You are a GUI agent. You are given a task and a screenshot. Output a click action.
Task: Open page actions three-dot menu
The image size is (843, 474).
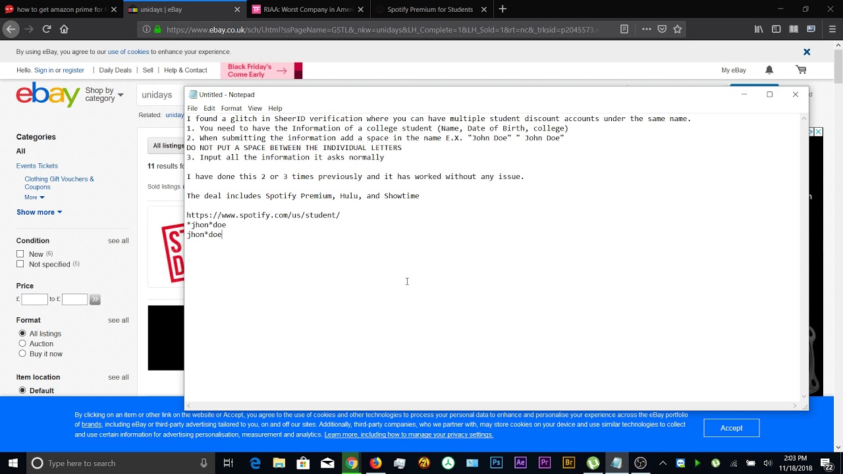click(646, 29)
